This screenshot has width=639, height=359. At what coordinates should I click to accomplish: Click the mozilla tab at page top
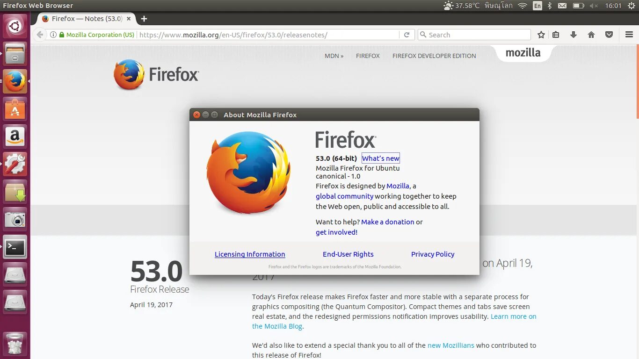click(x=523, y=52)
